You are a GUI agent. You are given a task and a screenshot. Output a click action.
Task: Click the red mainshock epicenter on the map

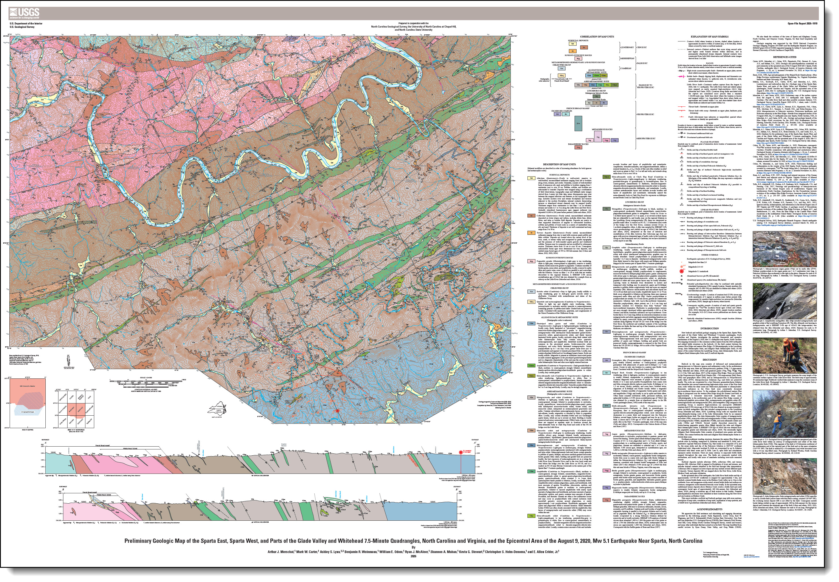337,411
